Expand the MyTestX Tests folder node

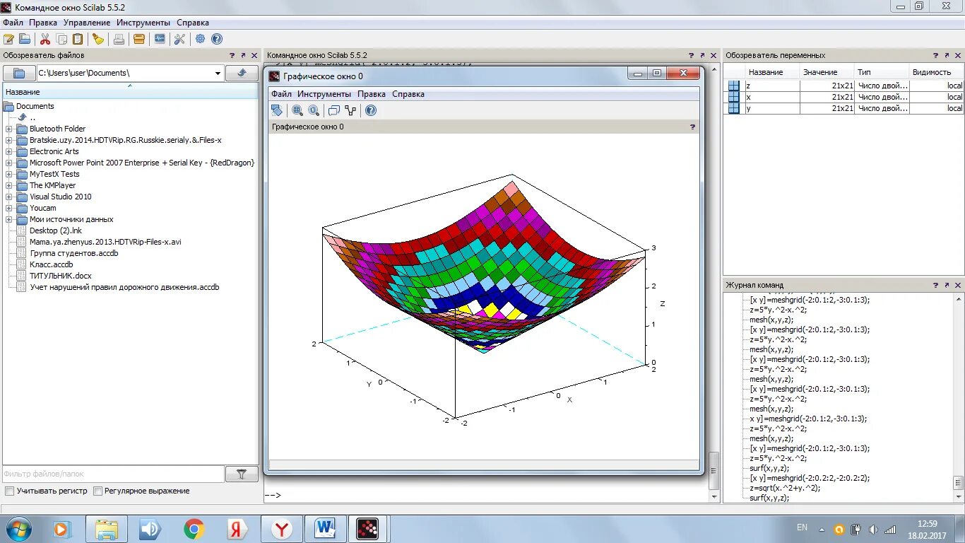(8, 174)
